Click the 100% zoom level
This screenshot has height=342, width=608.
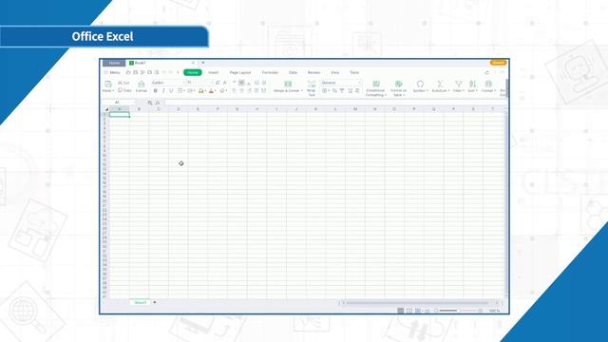(494, 311)
